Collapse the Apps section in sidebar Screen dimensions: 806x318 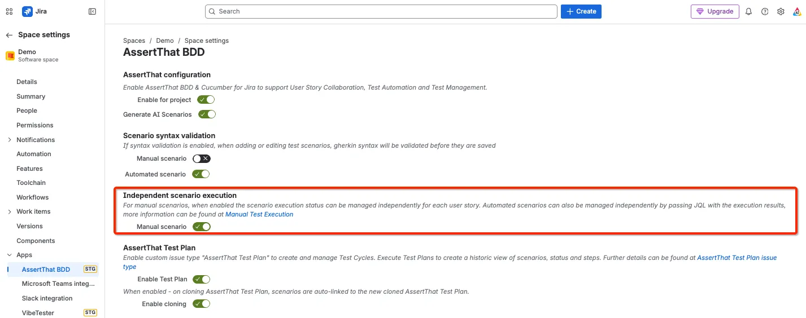tap(9, 255)
